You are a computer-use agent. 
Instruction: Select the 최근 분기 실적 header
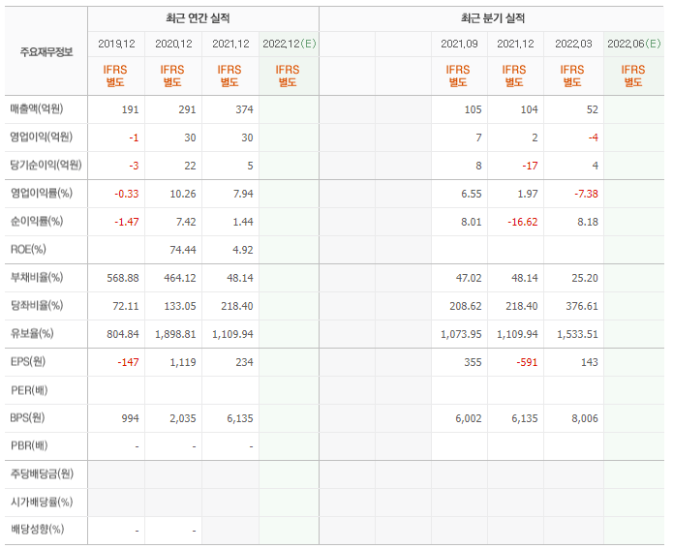coord(493,18)
